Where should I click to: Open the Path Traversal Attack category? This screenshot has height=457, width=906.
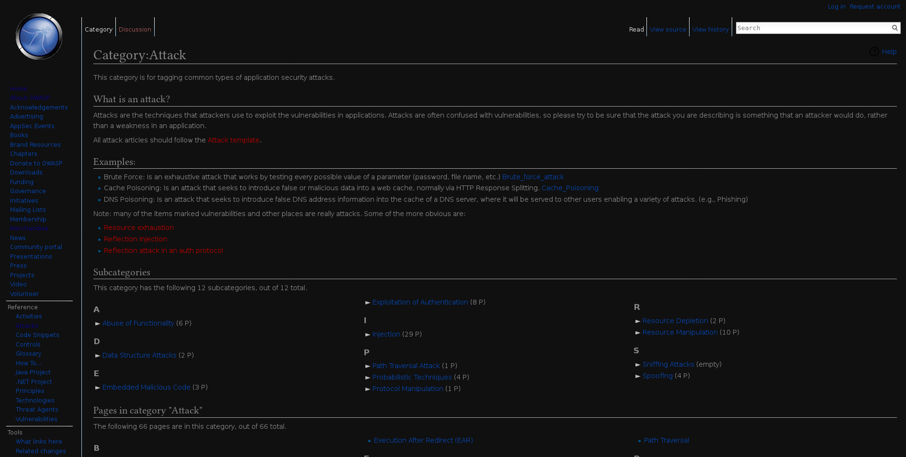tap(406, 366)
